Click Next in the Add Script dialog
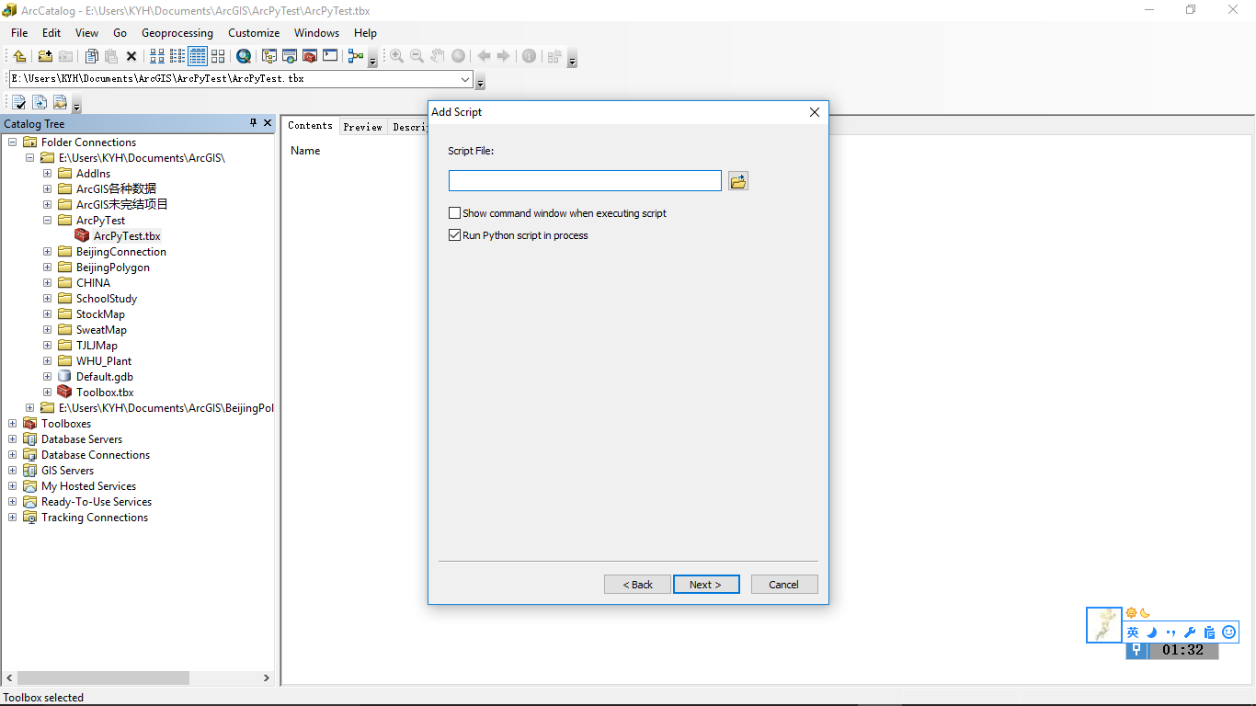The width and height of the screenshot is (1256, 706). point(706,585)
